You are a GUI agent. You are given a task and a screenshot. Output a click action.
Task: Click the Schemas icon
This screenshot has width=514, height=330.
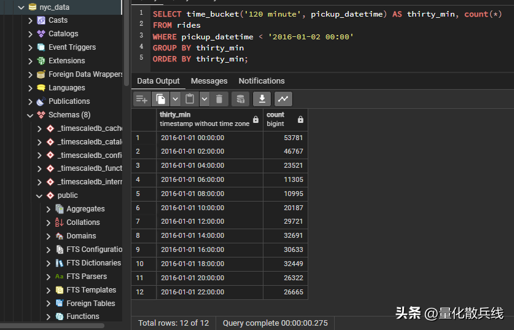point(41,115)
